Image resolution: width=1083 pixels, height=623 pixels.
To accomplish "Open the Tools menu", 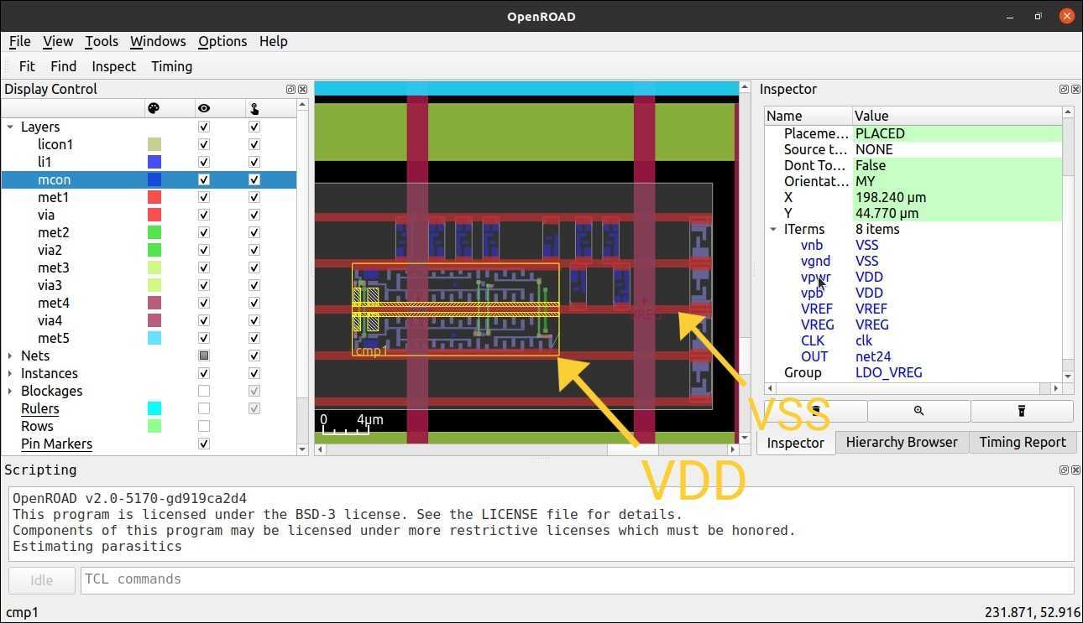I will tap(102, 41).
